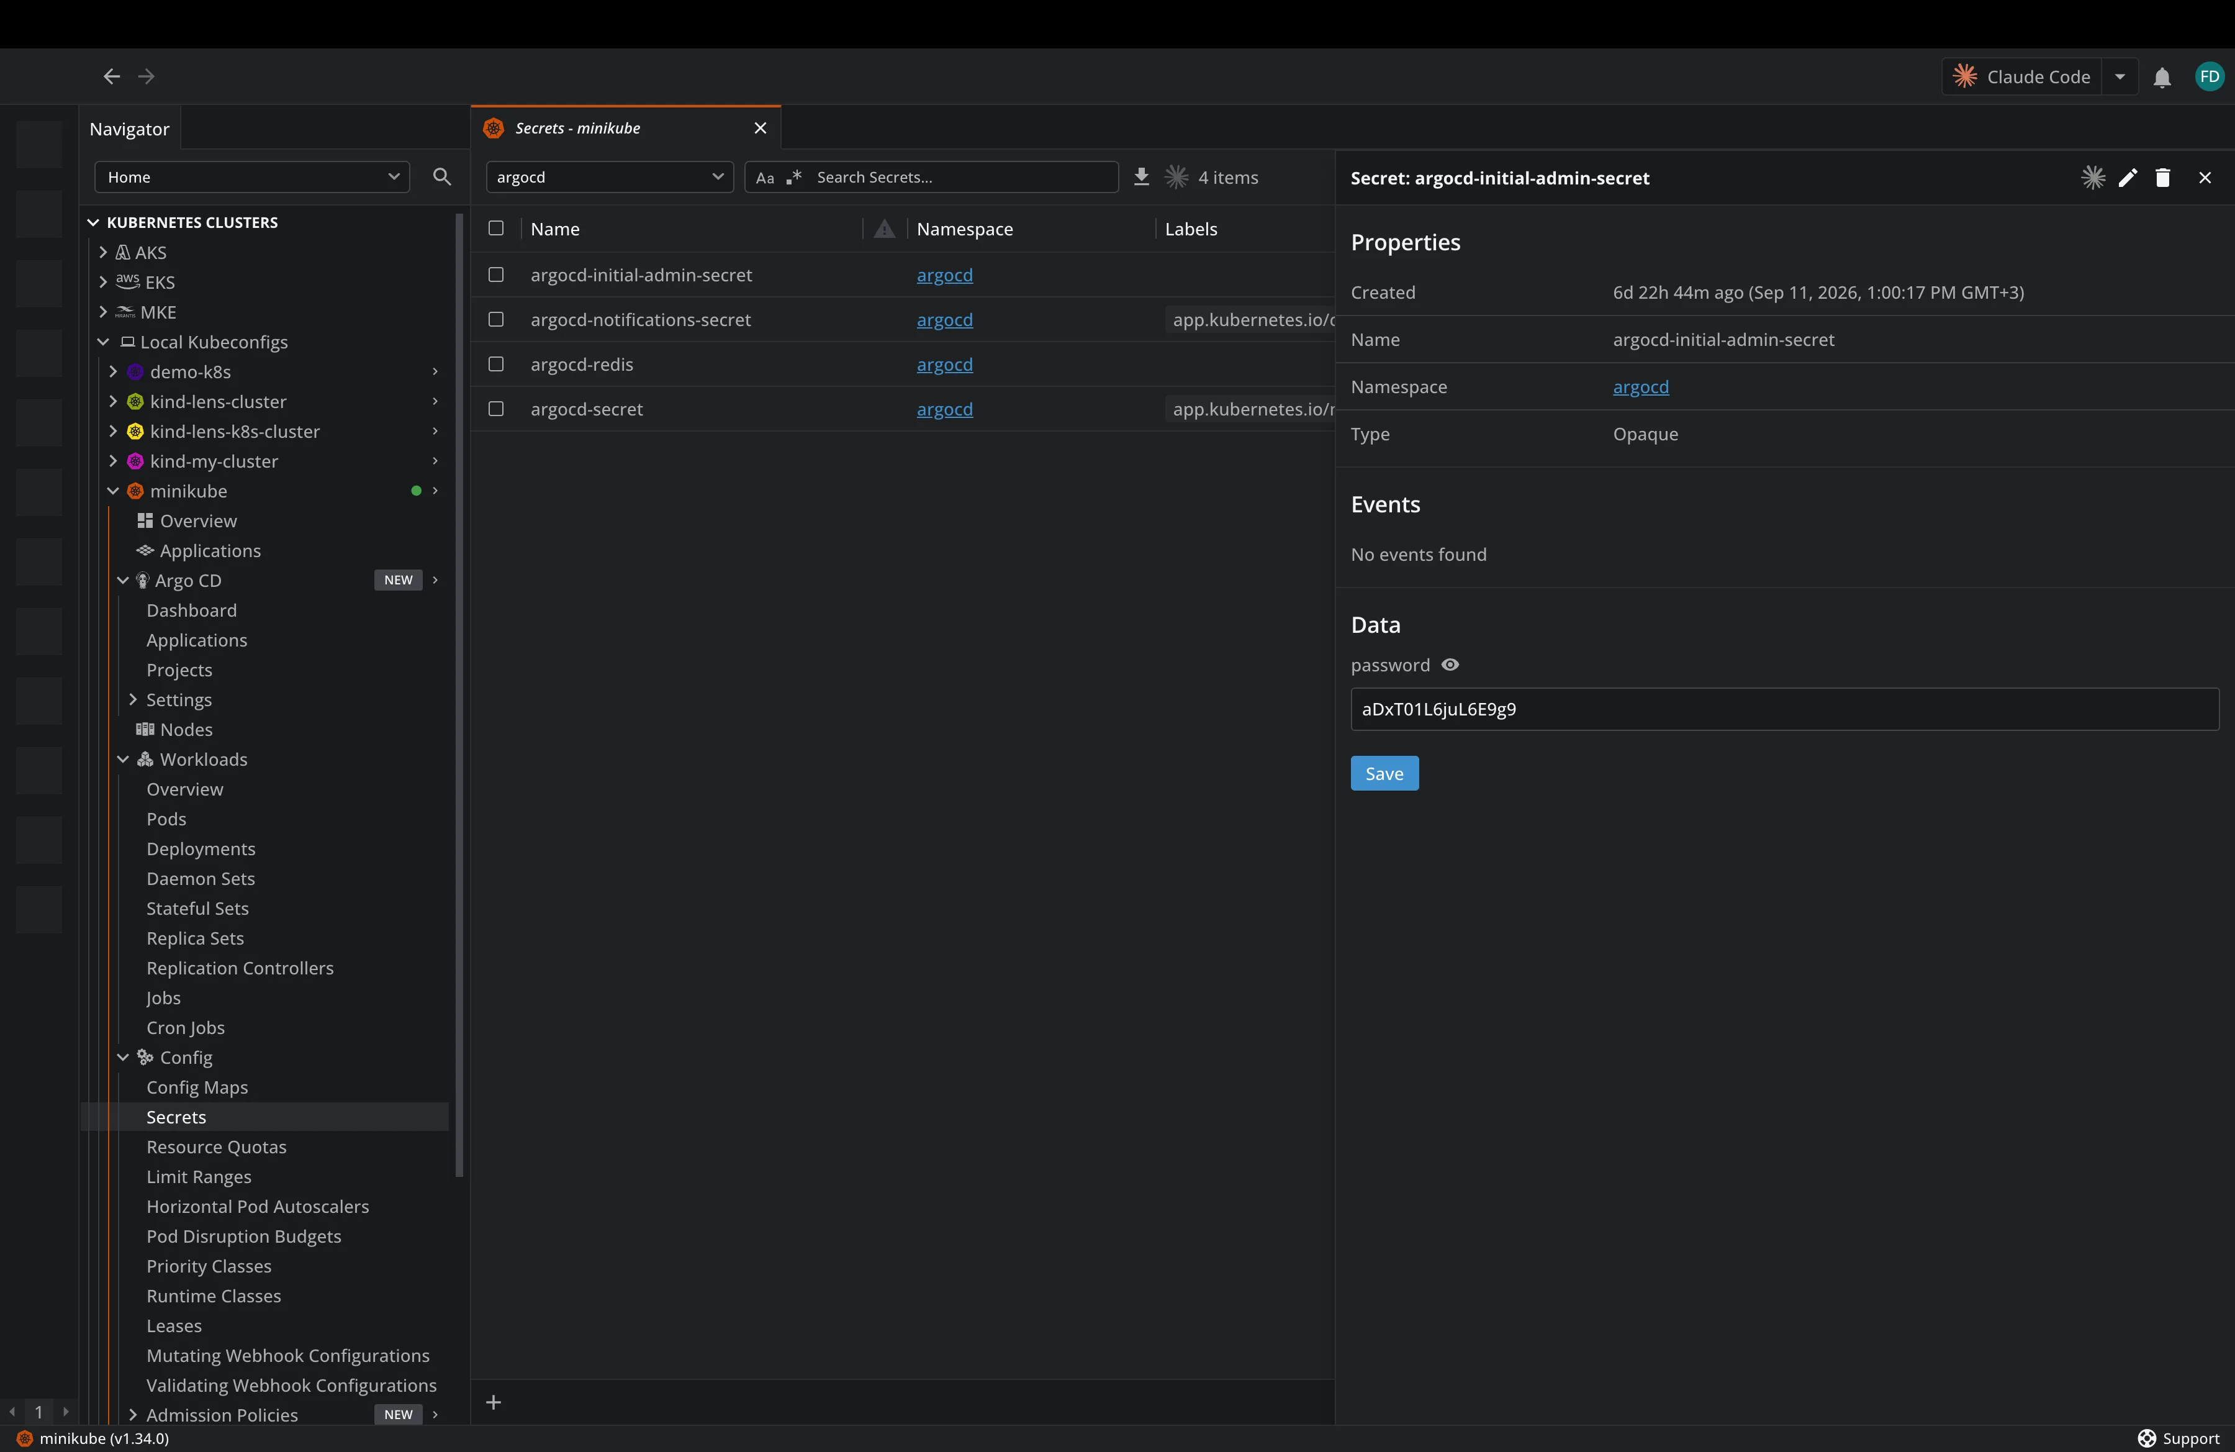Expand the AKS cluster group
Screen dimensions: 2235x1452
[x=103, y=253]
